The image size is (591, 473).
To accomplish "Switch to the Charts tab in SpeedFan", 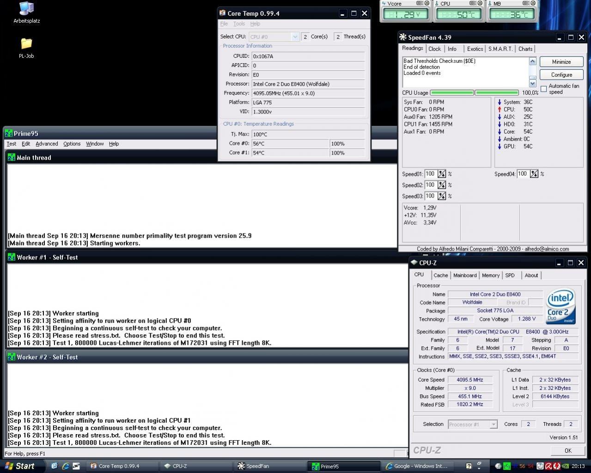I will pos(525,49).
